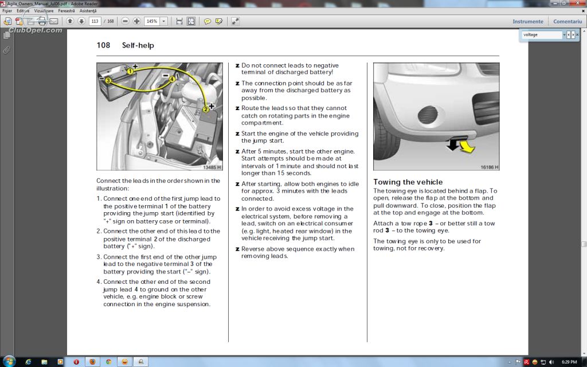Go to next page with down arrow

(x=81, y=21)
